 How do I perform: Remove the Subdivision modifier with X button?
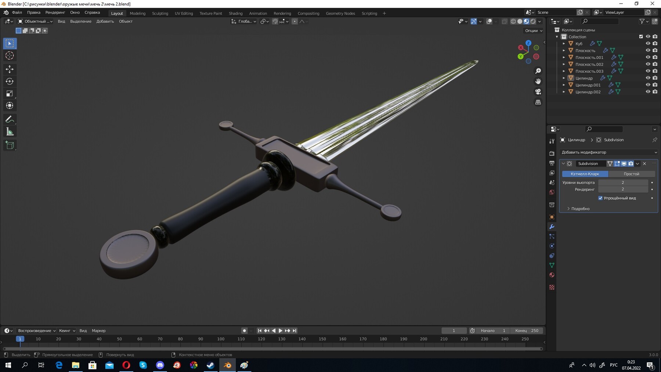point(644,163)
